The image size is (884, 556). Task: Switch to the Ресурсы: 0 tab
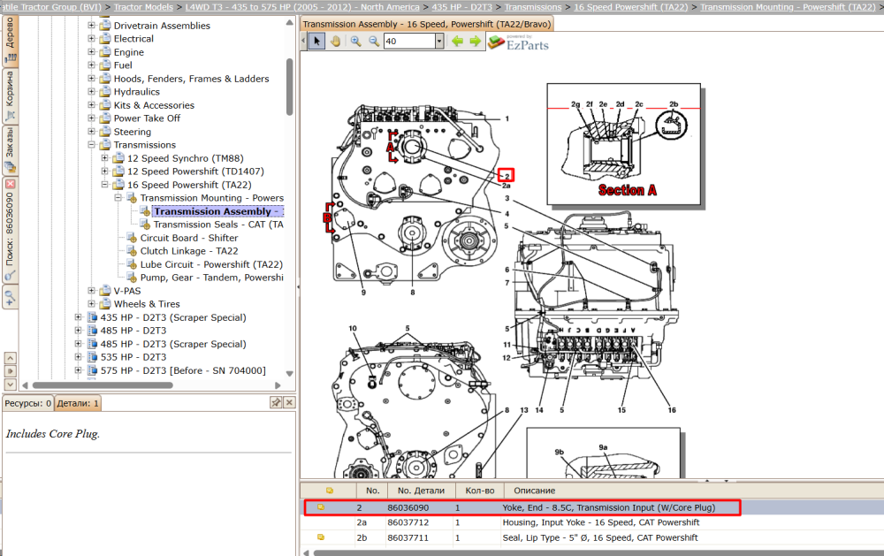tap(27, 403)
